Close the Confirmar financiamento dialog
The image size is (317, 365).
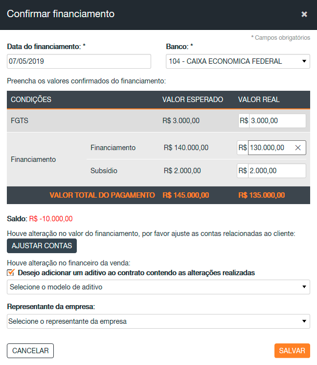pyautogui.click(x=304, y=14)
